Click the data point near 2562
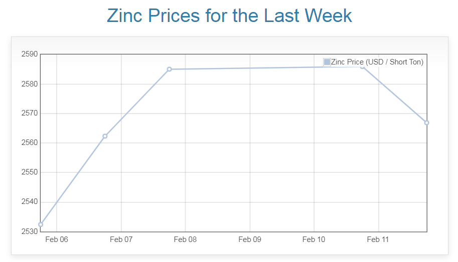 pyautogui.click(x=105, y=136)
